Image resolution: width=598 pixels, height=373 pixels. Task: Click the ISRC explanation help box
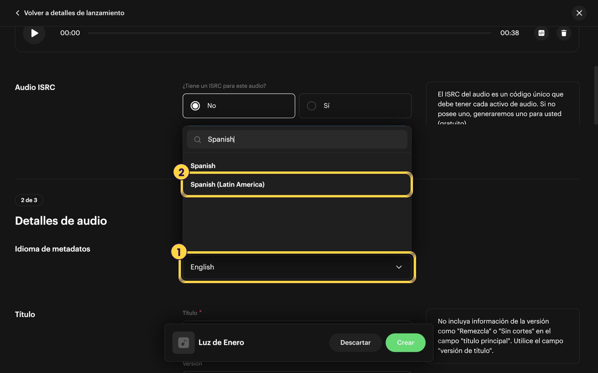pos(503,103)
